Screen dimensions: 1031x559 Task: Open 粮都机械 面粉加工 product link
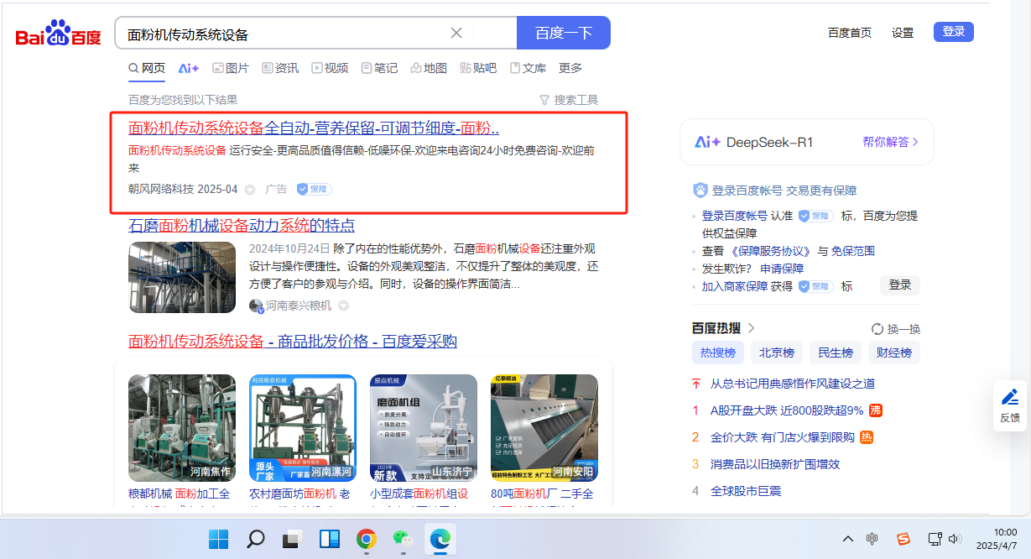pyautogui.click(x=179, y=494)
